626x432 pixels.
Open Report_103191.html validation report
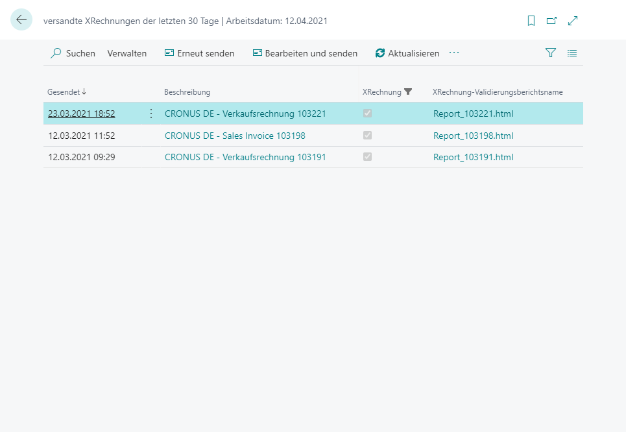point(473,157)
